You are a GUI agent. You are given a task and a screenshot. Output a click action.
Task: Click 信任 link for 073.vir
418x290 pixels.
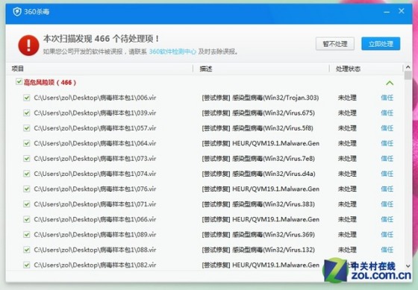387,159
